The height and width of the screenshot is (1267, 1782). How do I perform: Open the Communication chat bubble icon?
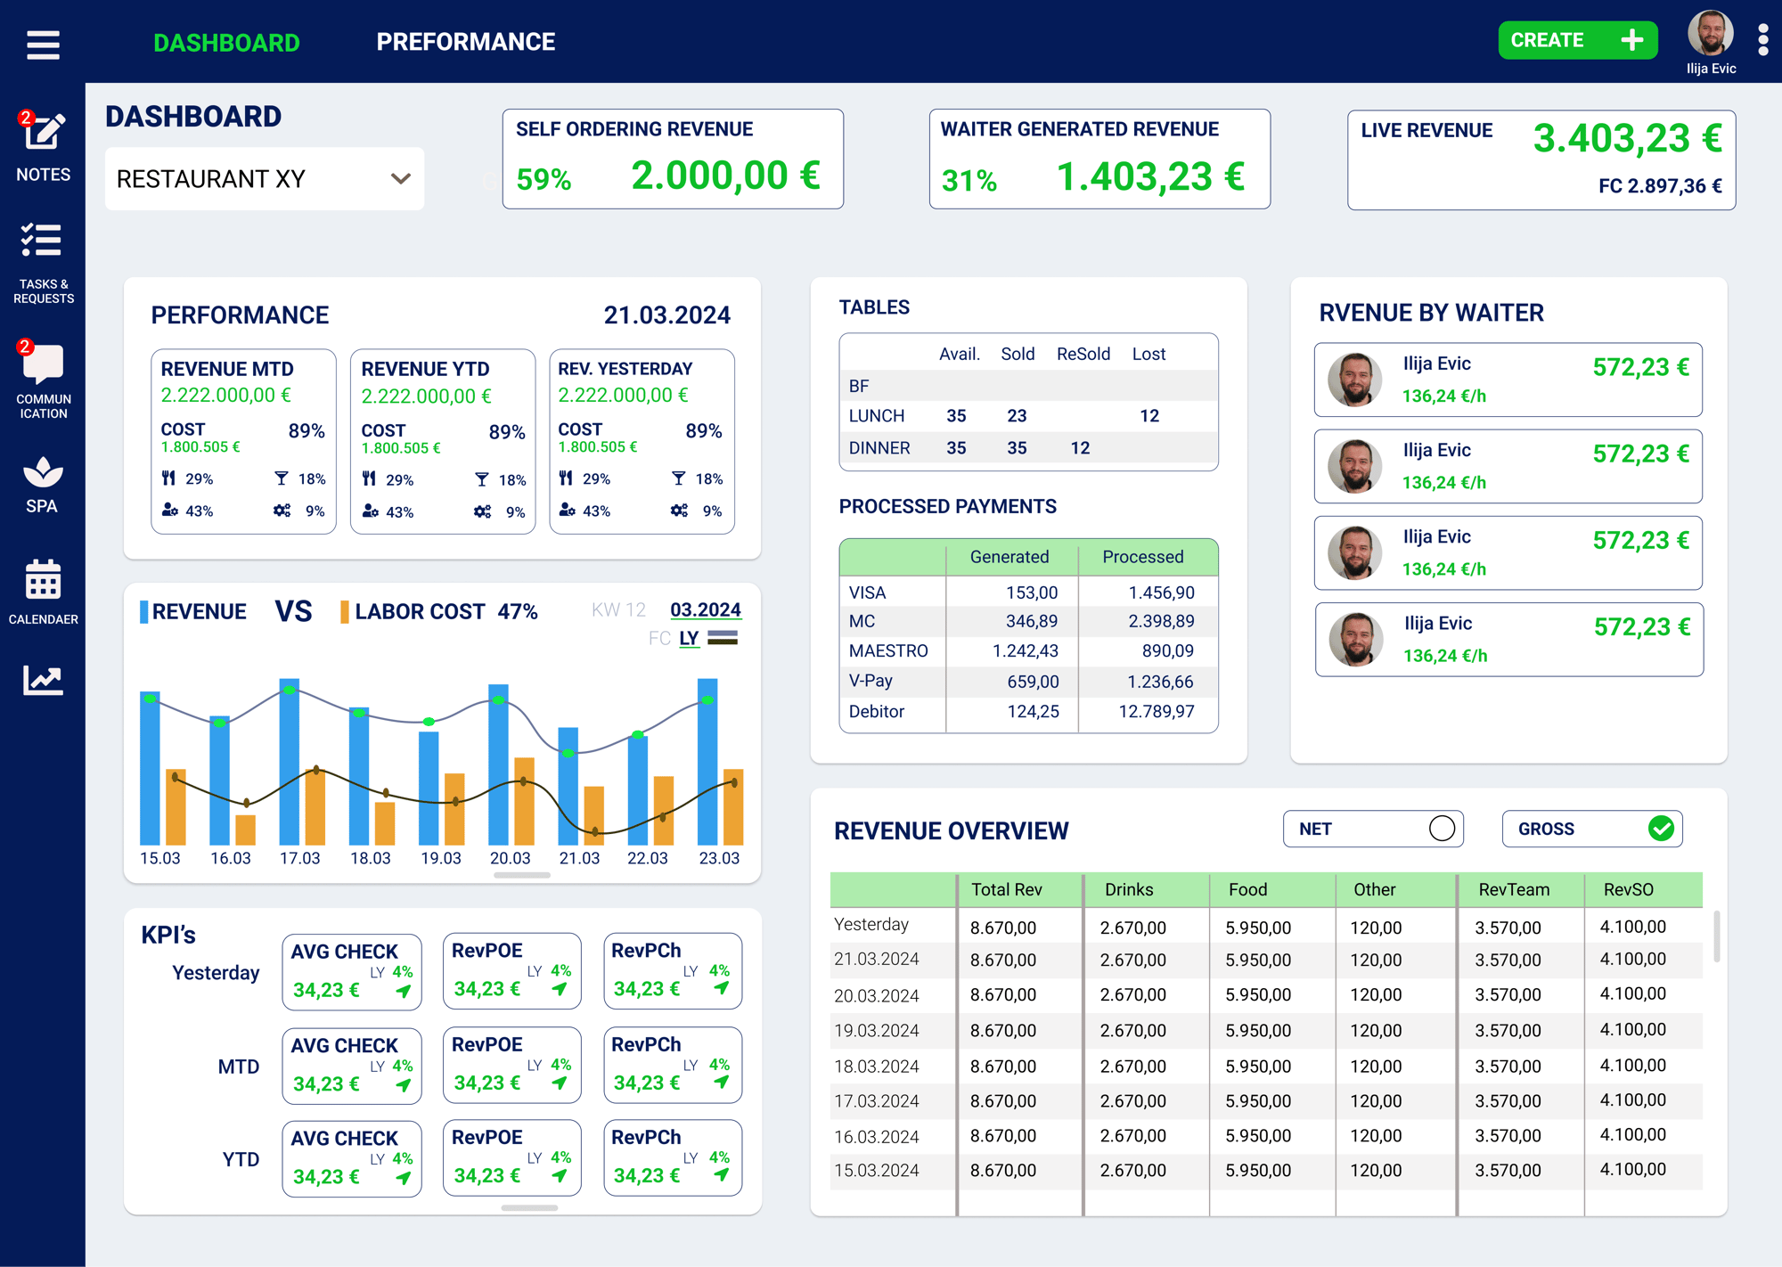[x=43, y=364]
